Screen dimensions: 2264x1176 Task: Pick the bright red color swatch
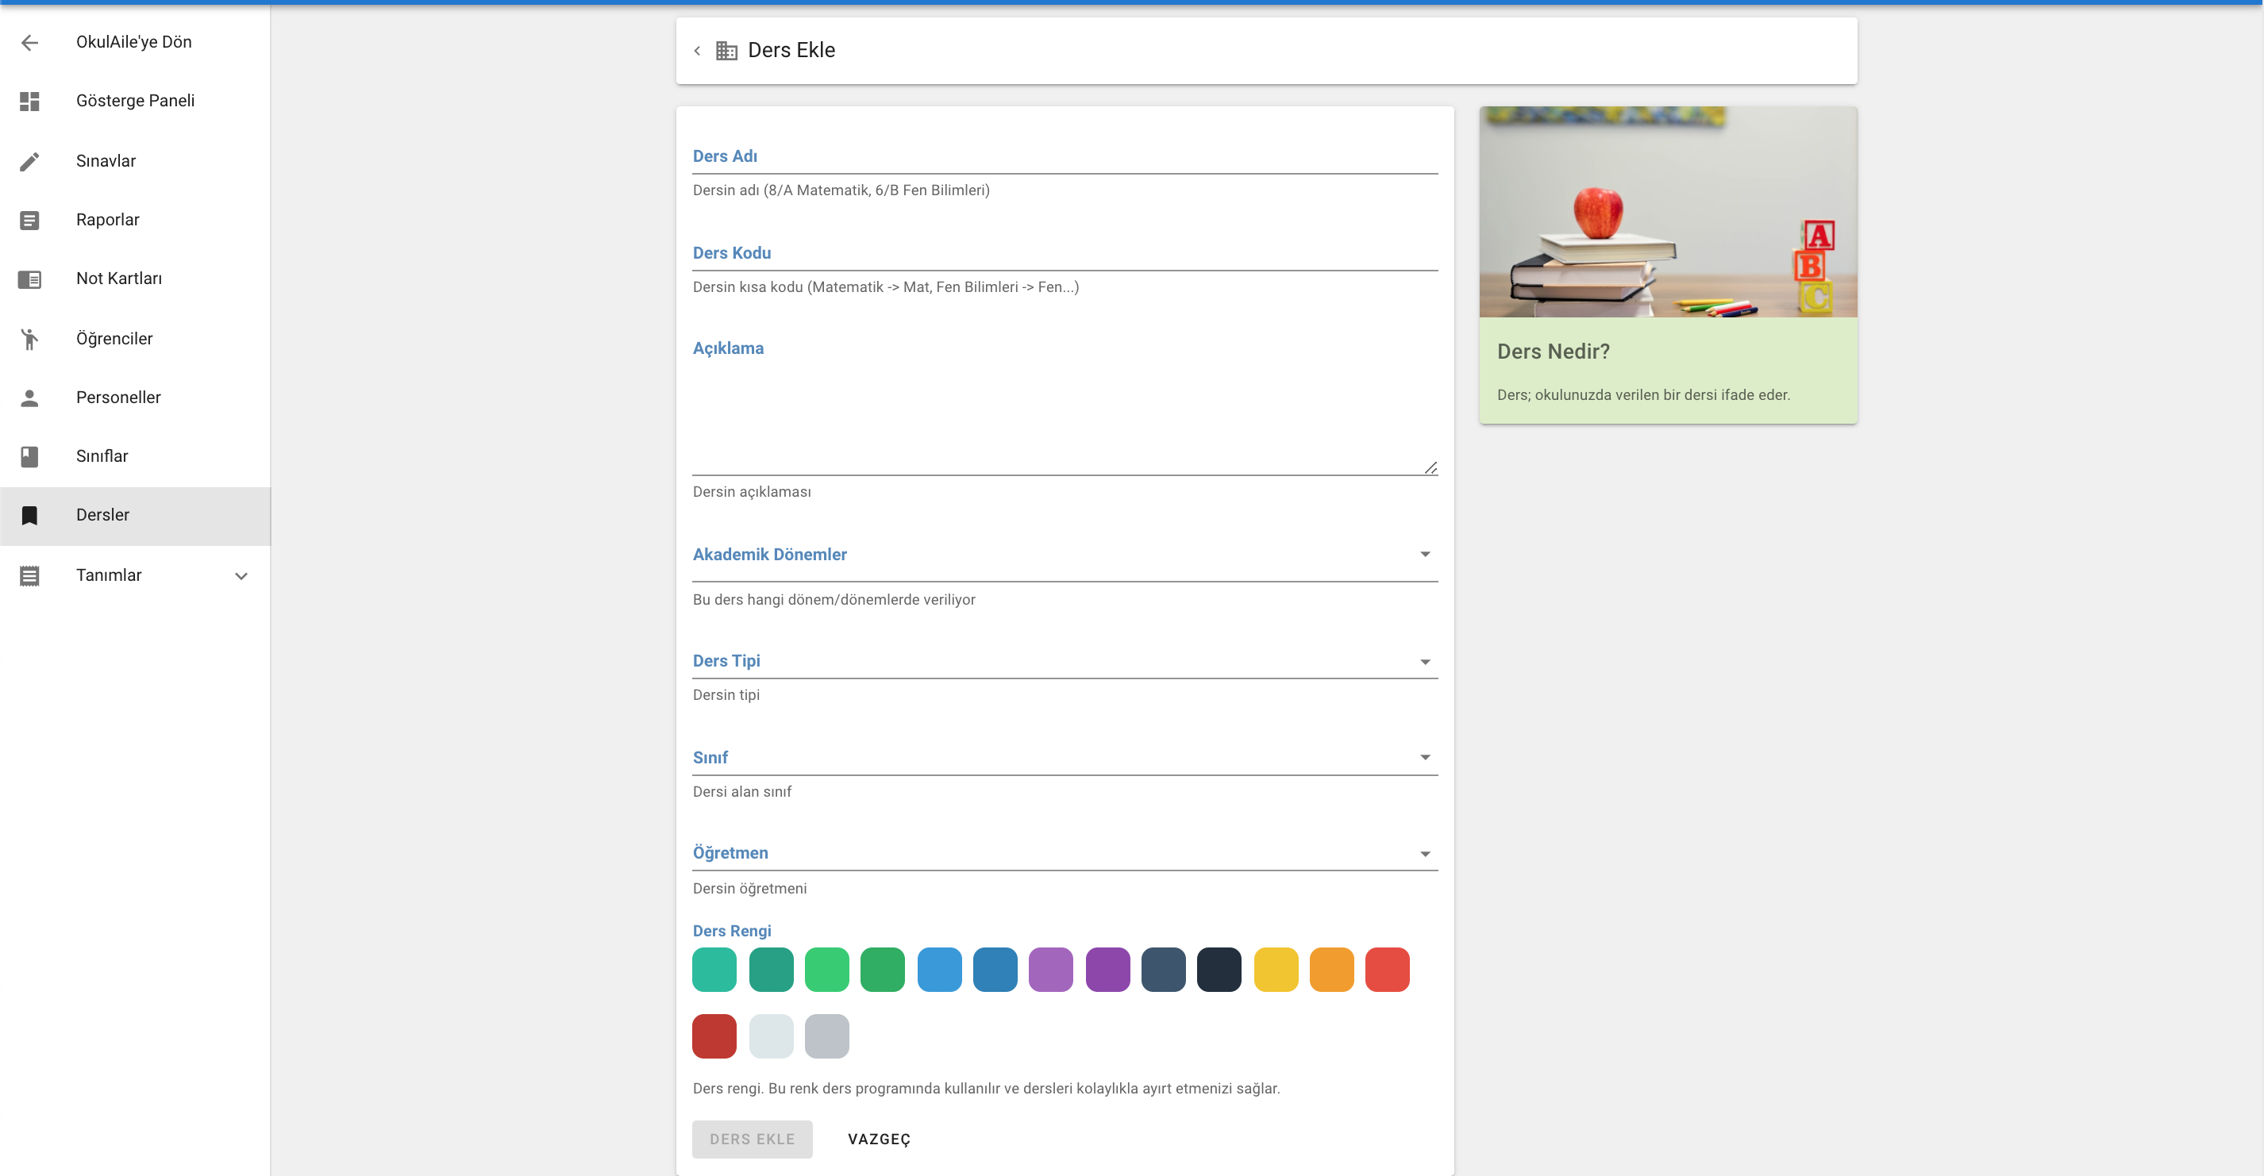[1388, 970]
